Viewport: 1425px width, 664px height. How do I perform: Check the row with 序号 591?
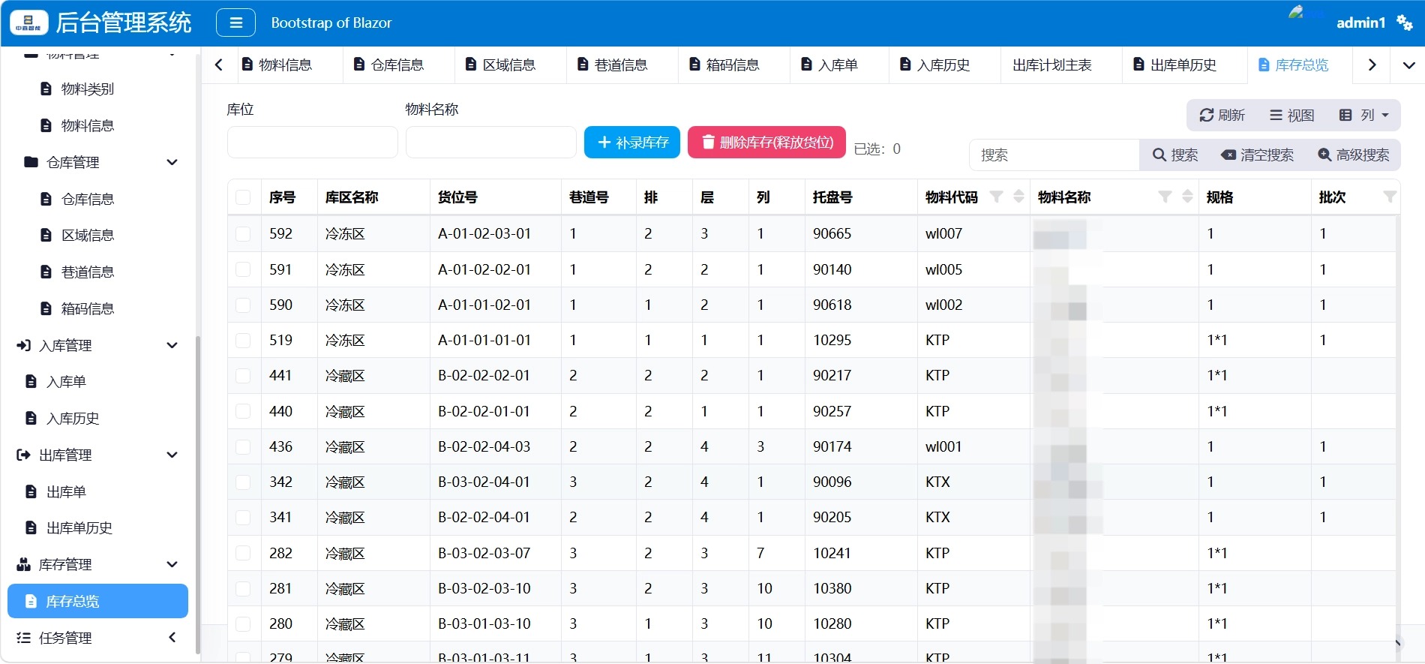tap(243, 269)
